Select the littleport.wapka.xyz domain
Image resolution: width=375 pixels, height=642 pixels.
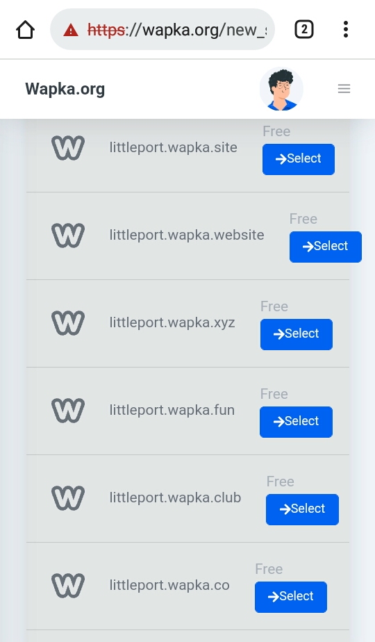(x=297, y=334)
